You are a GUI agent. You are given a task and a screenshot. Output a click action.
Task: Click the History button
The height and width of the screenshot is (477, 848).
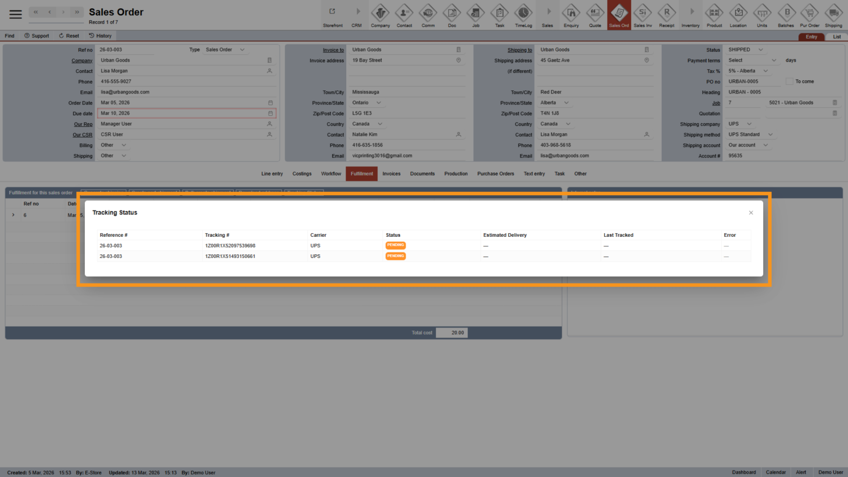pyautogui.click(x=100, y=36)
